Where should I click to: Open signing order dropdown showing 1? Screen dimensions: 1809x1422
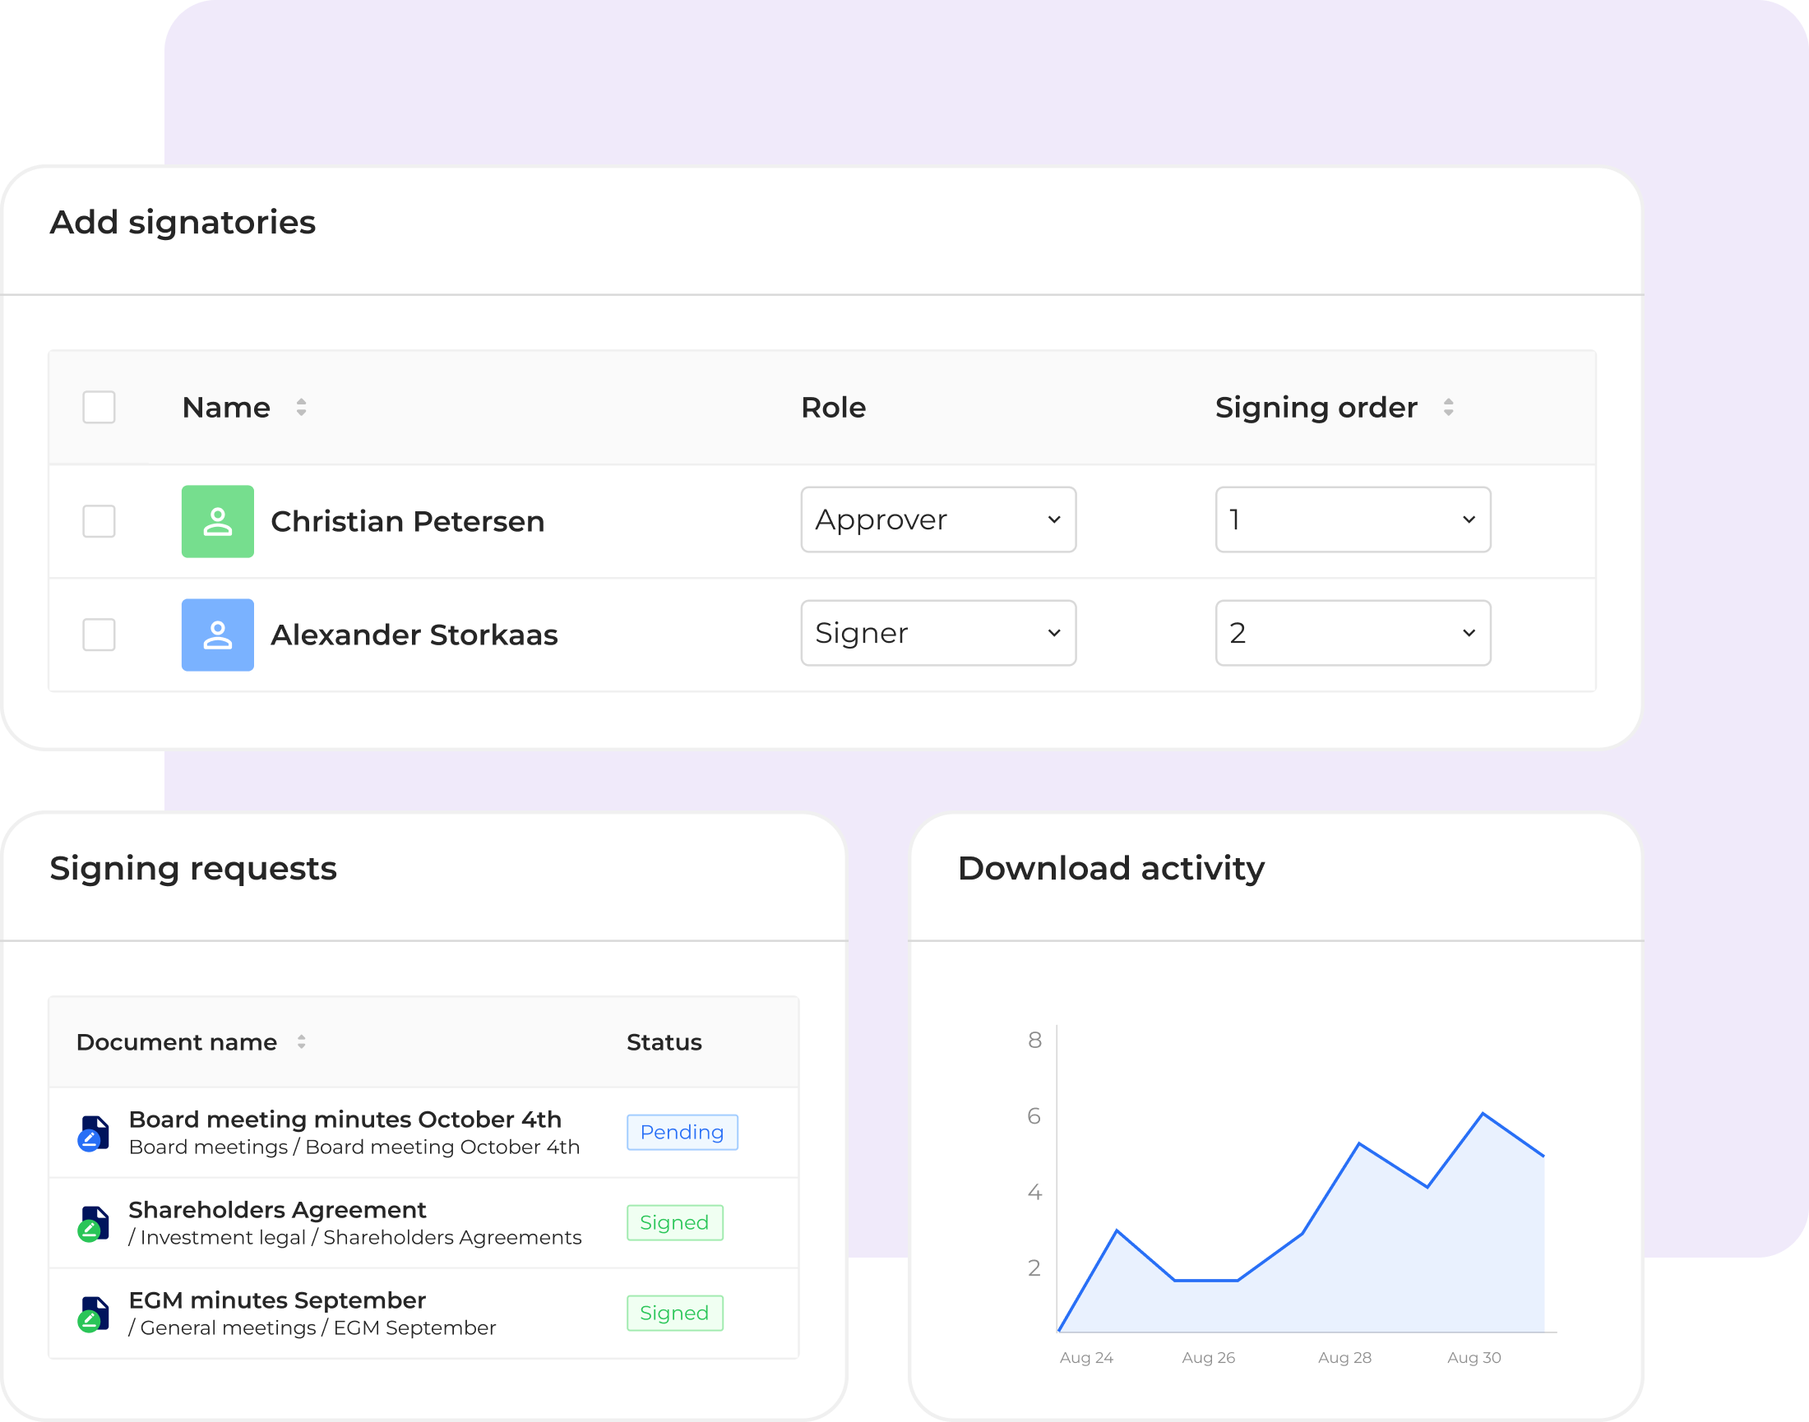coord(1353,519)
